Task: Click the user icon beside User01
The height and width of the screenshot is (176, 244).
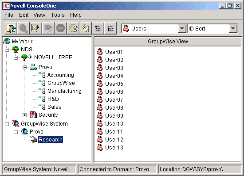Action: (99, 52)
